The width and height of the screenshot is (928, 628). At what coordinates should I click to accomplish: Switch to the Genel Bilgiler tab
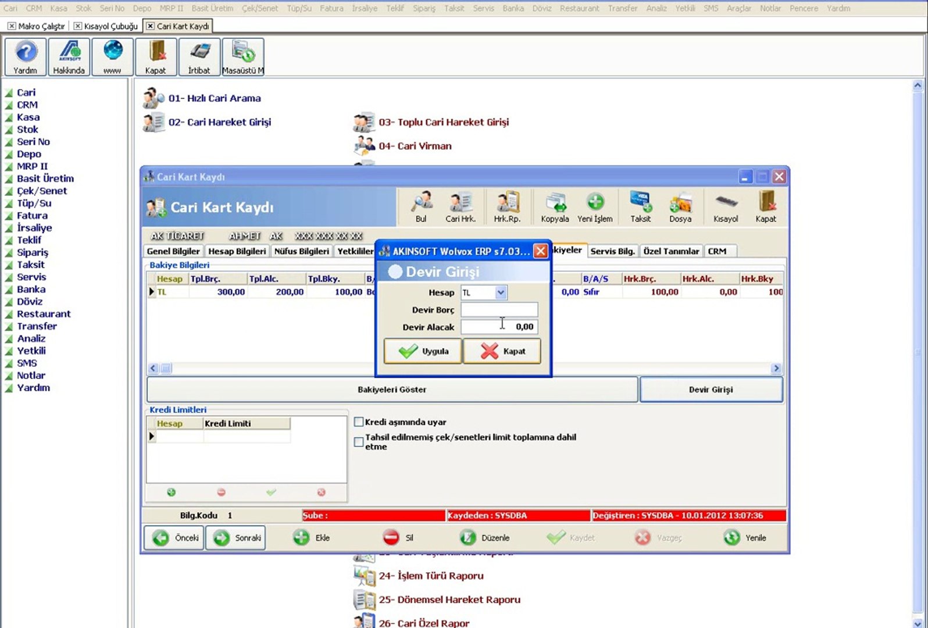point(173,251)
